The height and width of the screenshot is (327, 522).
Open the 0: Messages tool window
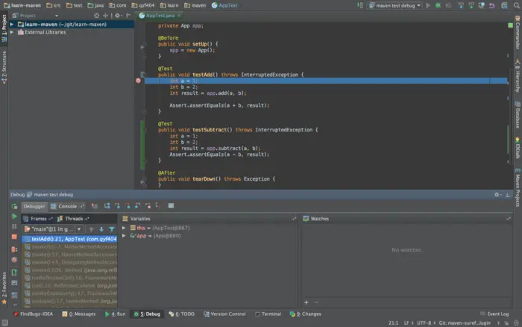tap(79, 314)
